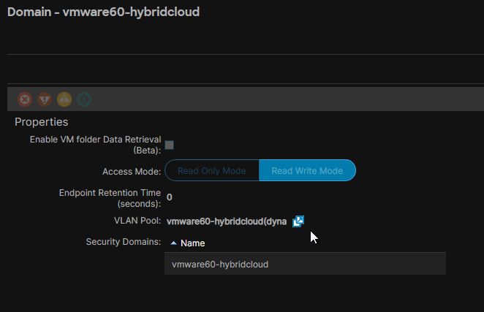Click the VLAN Pool value vmware60-hybridcloud(dyna
This screenshot has height=312, width=484.
tap(227, 221)
